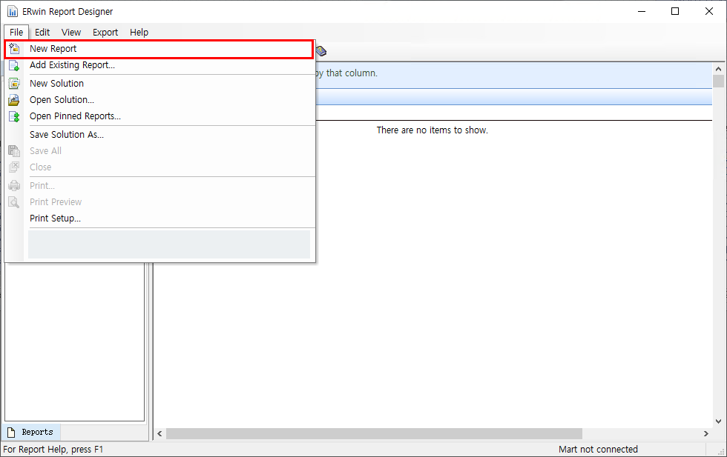Open the Edit menu
The image size is (727, 457).
point(42,32)
